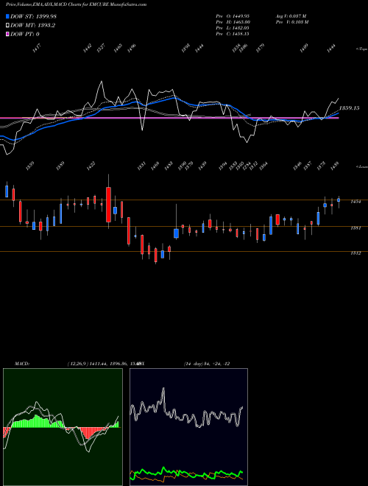Open the green MACD histogram chart panel
Screen dimensions: 368x486
(x=63, y=427)
